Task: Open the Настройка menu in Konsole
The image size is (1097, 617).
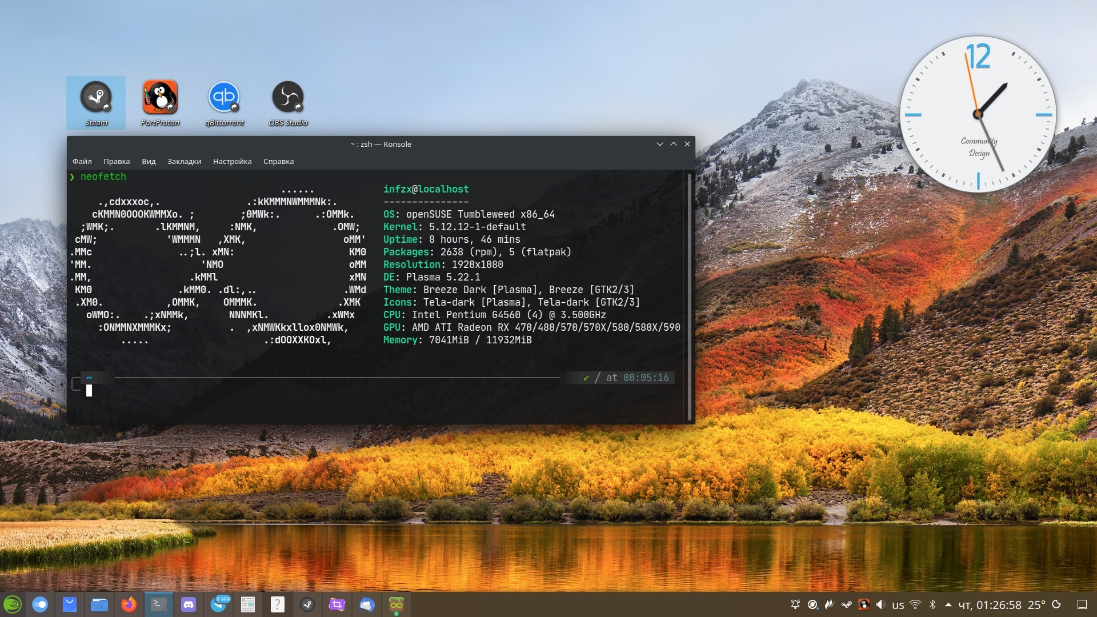Action: pos(232,161)
